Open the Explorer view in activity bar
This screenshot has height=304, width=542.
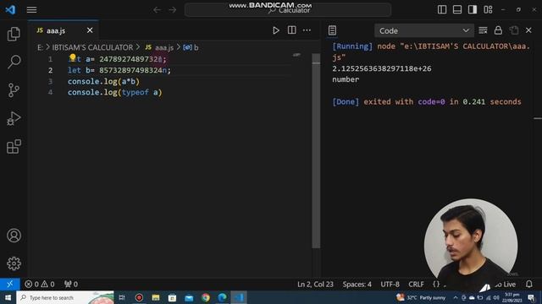14,34
